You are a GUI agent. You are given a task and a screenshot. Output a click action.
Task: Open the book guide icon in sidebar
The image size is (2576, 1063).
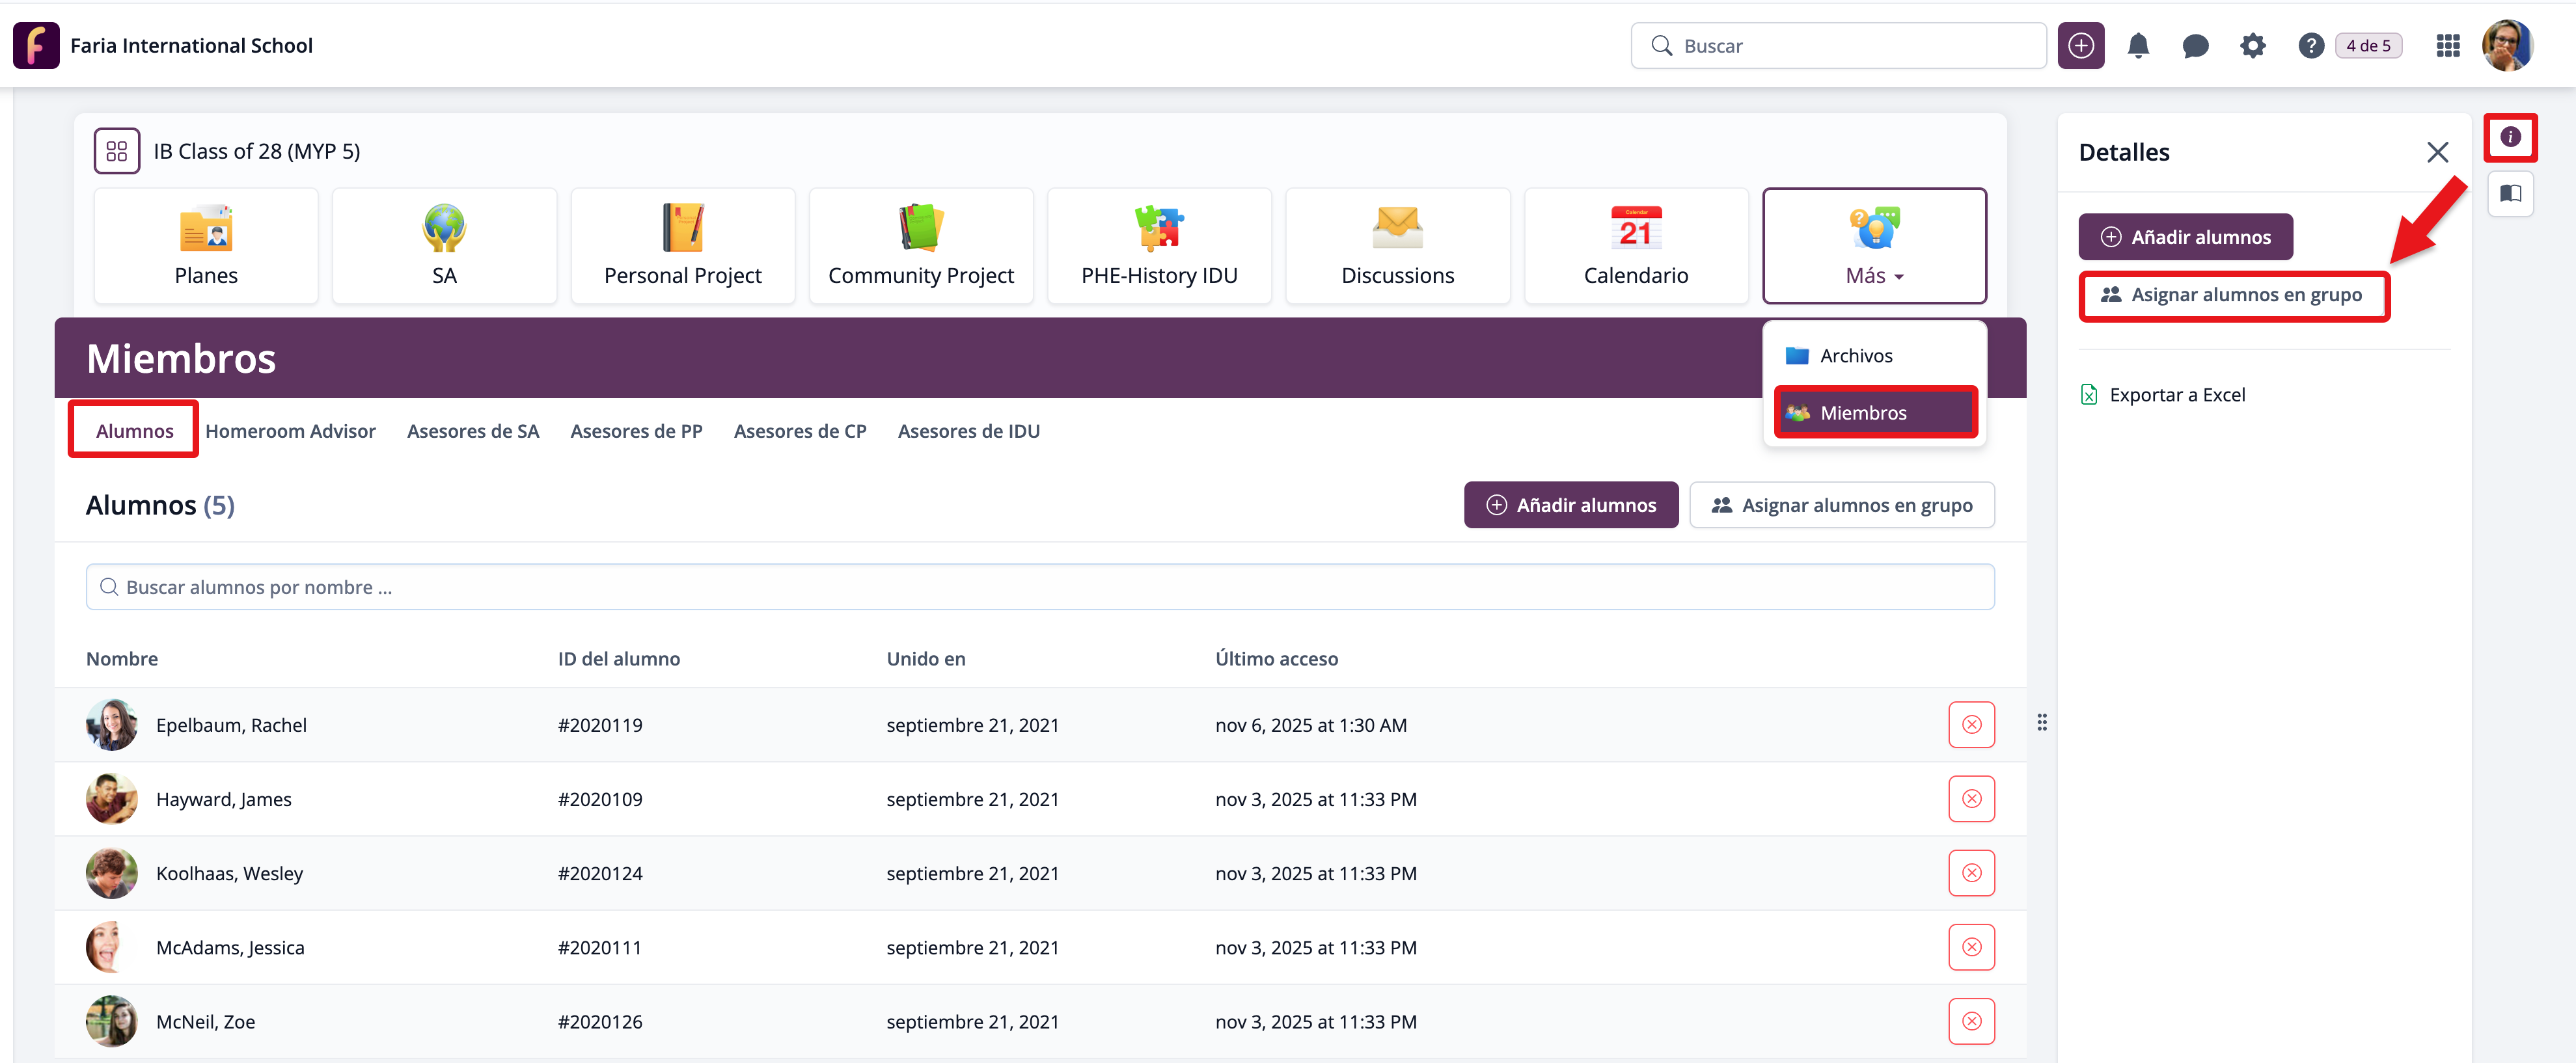[2510, 194]
